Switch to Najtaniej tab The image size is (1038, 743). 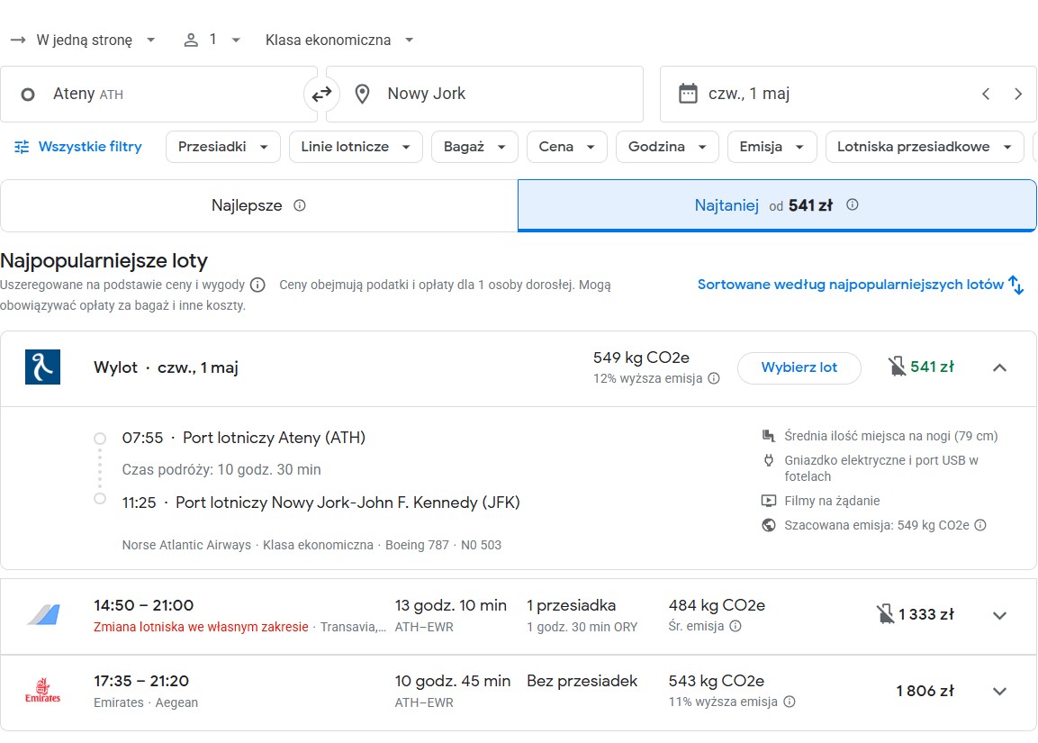[777, 205]
